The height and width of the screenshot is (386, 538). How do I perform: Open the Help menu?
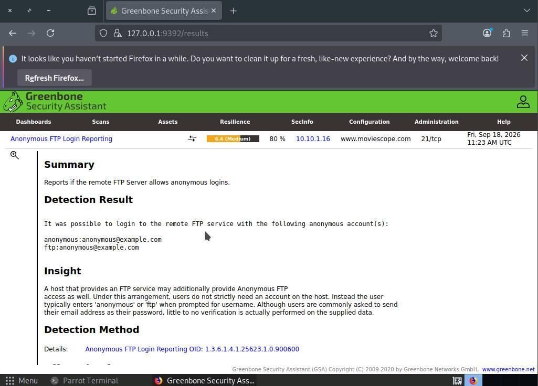(x=504, y=122)
